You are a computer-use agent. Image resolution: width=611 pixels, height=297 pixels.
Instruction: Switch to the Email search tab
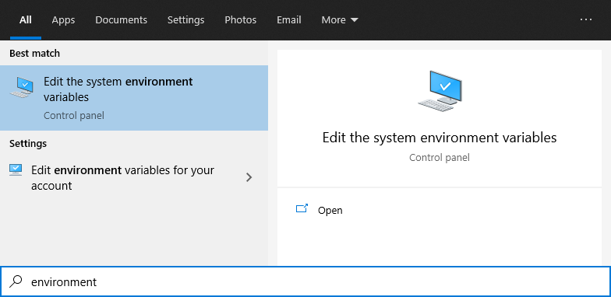point(288,20)
